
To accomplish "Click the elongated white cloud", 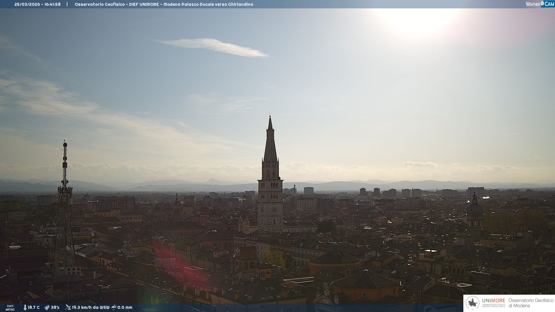I will (214, 47).
